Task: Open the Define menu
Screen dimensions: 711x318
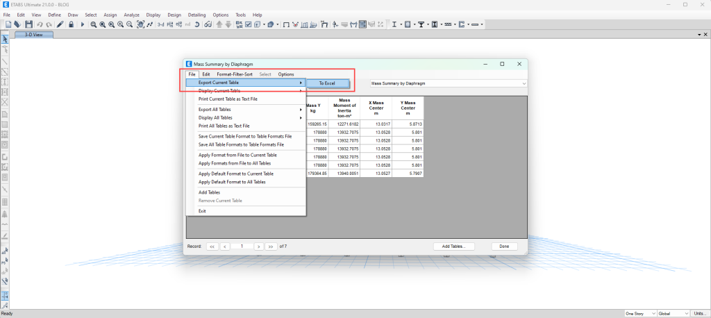Action: click(54, 15)
